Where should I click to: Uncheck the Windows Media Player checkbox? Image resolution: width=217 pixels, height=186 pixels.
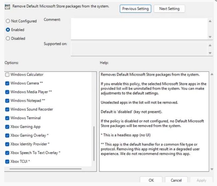click(7, 92)
